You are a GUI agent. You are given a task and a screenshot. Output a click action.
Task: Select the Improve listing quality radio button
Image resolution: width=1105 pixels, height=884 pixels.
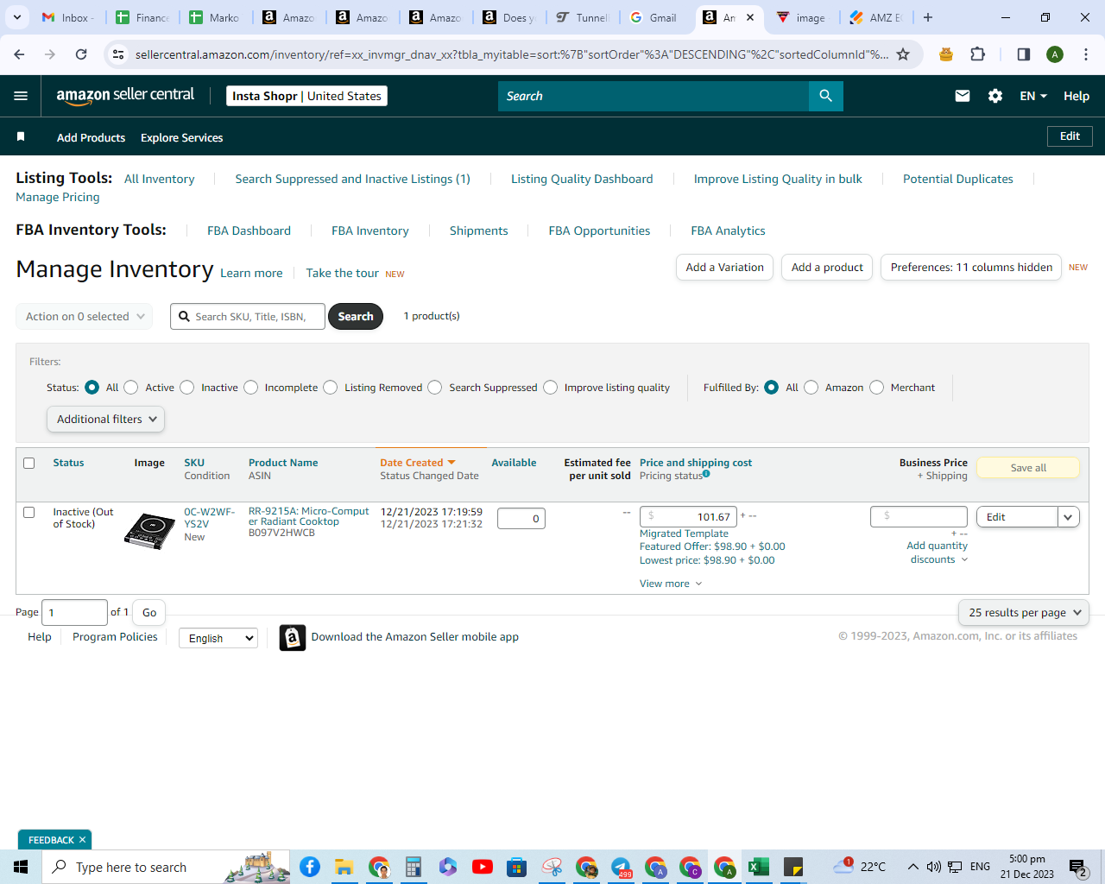click(x=551, y=388)
